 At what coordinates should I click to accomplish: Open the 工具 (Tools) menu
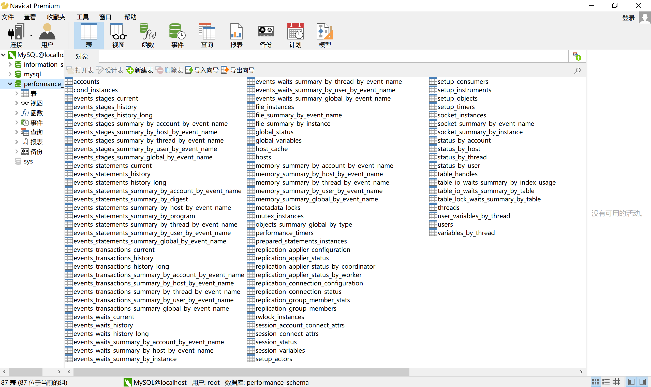coord(83,17)
